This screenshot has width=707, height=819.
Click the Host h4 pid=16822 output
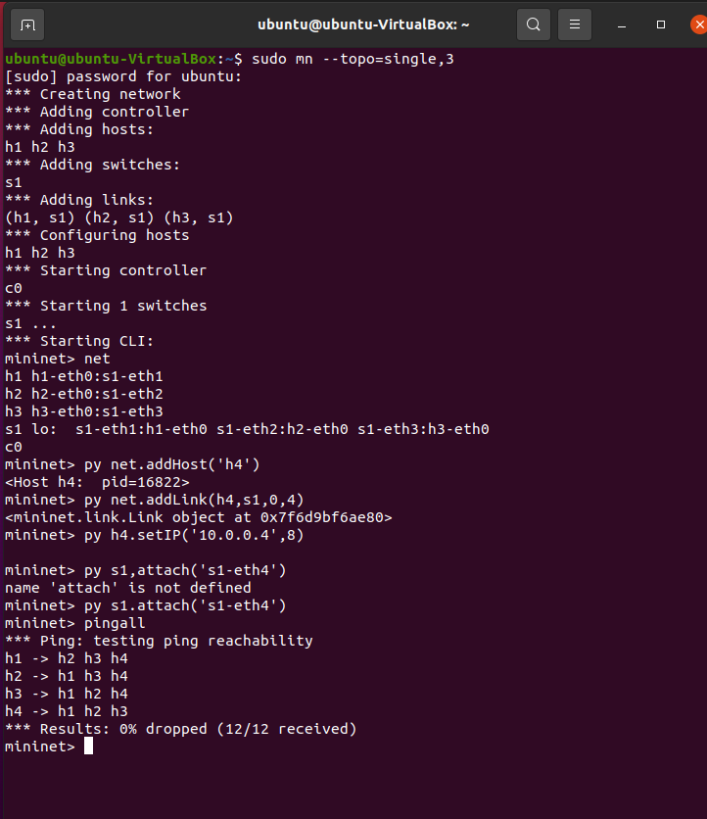point(97,482)
